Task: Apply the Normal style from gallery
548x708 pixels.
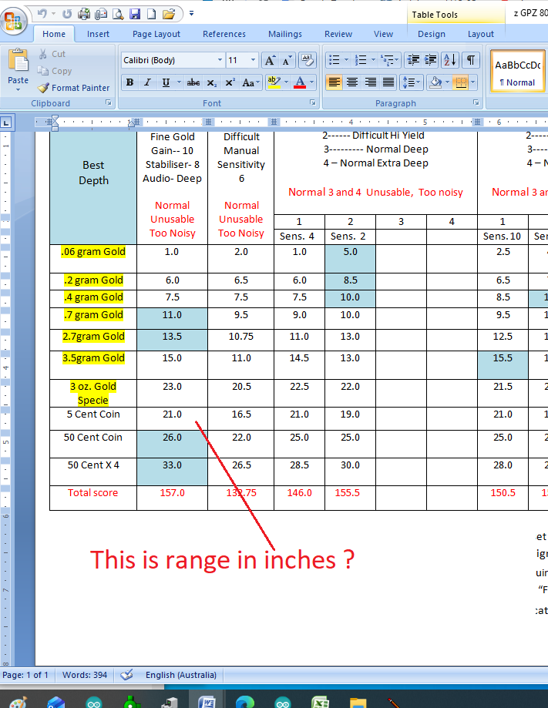Action: [518, 72]
